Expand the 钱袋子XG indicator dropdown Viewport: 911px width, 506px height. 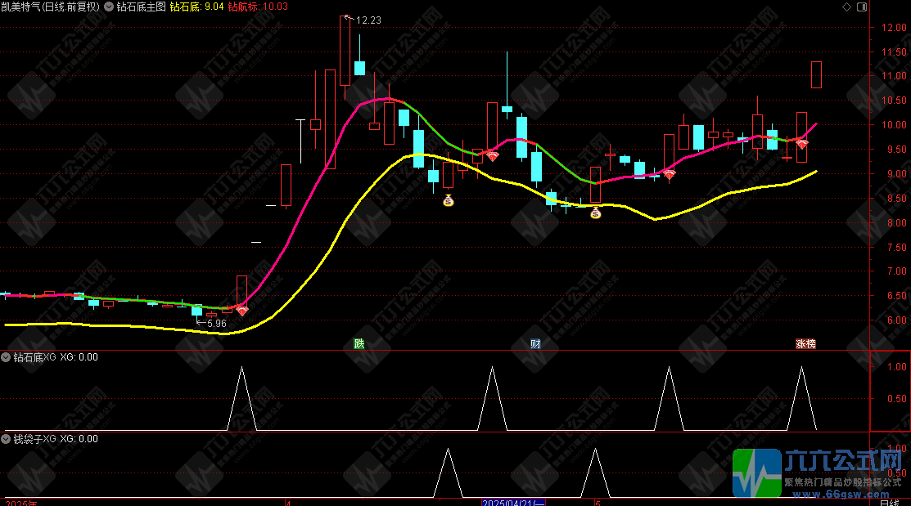6,439
